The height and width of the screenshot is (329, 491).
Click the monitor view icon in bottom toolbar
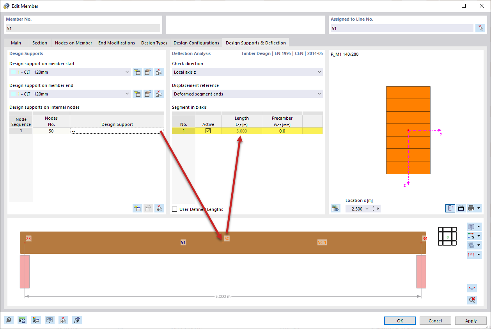point(50,320)
